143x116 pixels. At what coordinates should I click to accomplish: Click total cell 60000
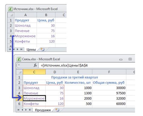click(109, 104)
